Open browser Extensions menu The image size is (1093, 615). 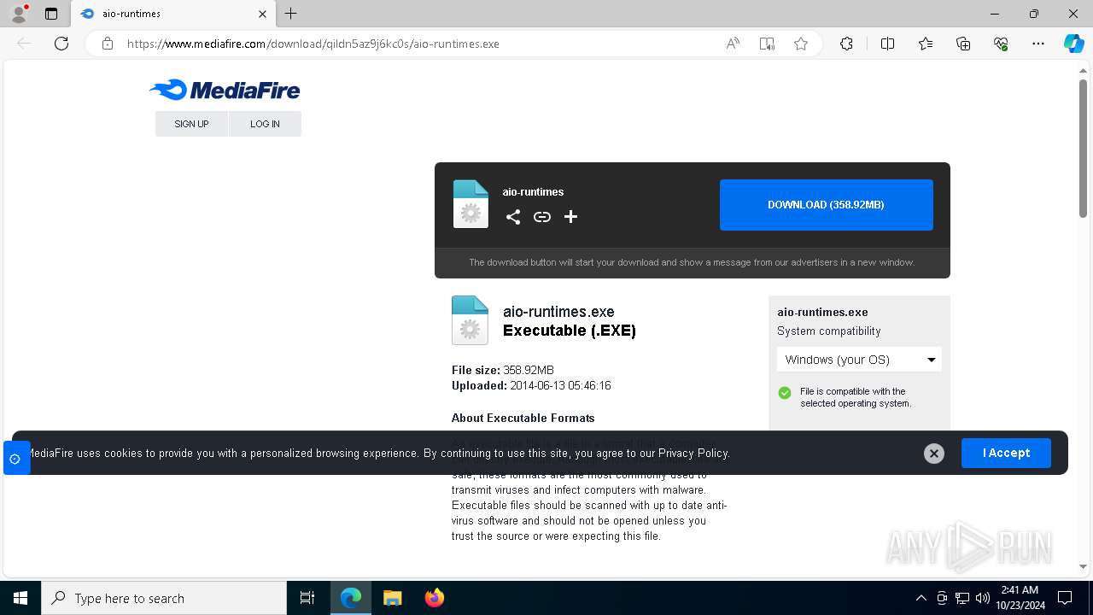[x=846, y=44]
